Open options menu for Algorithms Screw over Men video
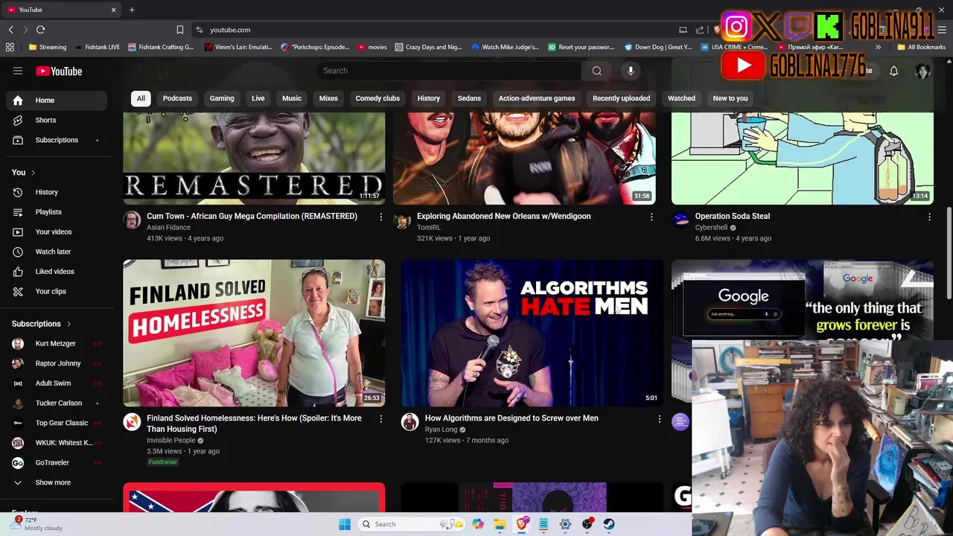 659,419
